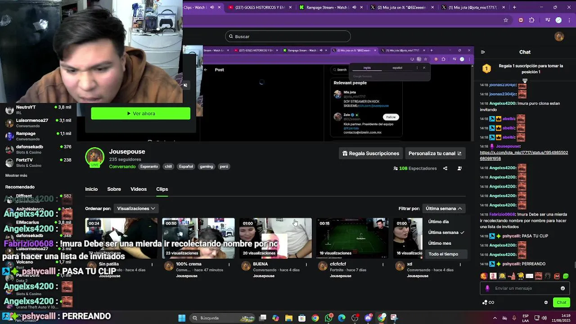This screenshot has width=576, height=324.
Task: Open chat settings gear icon
Action: 546,302
